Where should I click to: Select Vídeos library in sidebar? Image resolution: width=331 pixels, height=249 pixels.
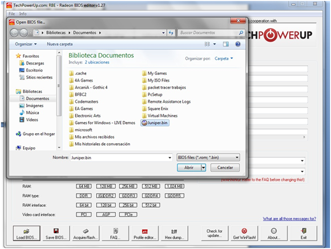click(x=29, y=120)
